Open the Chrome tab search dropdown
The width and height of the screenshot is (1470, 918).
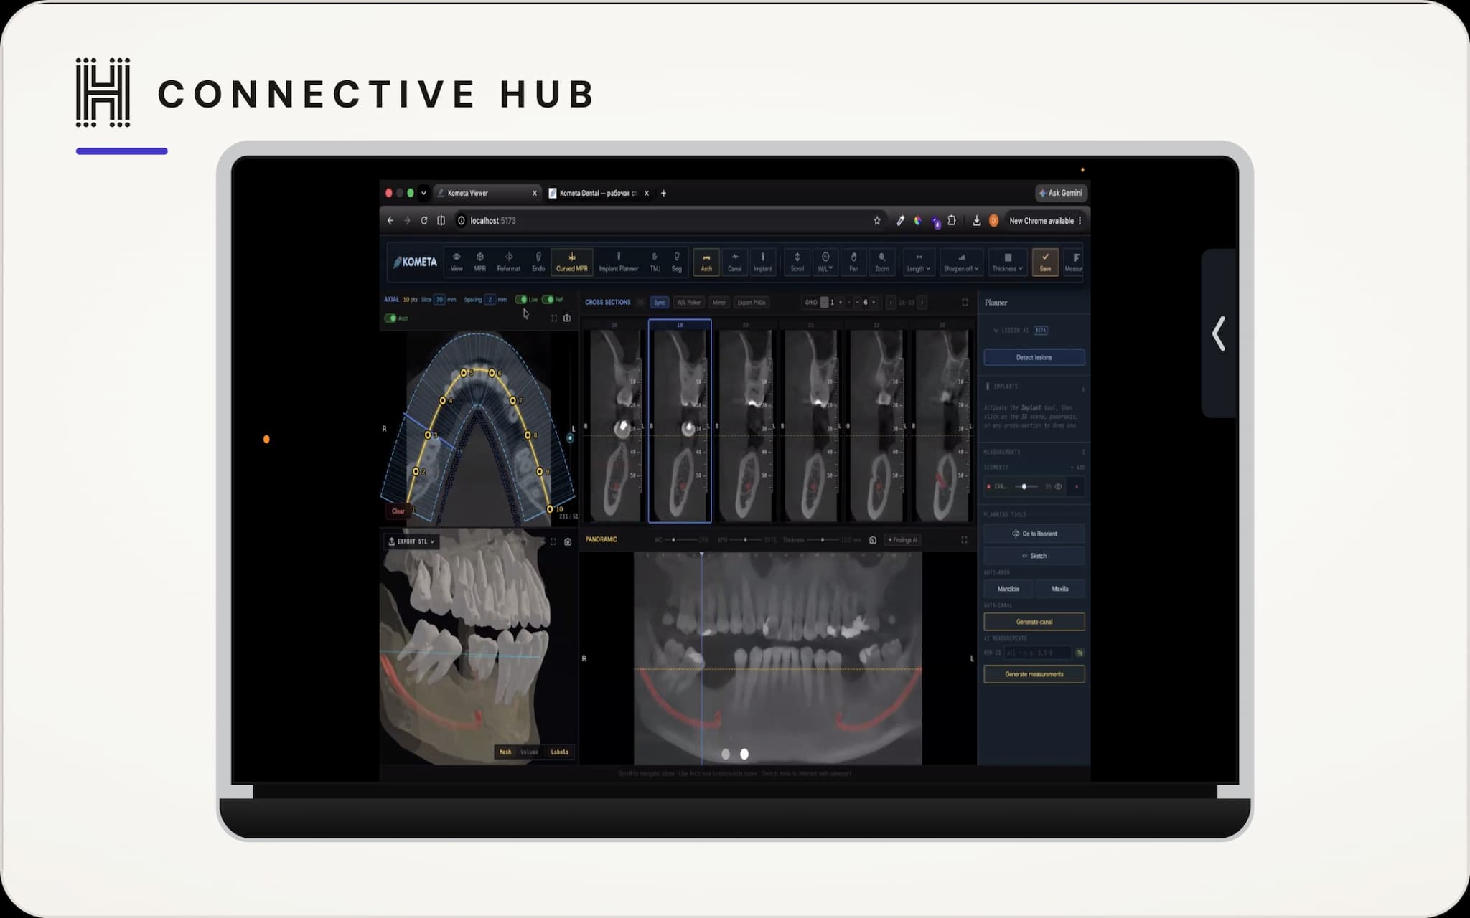click(423, 193)
